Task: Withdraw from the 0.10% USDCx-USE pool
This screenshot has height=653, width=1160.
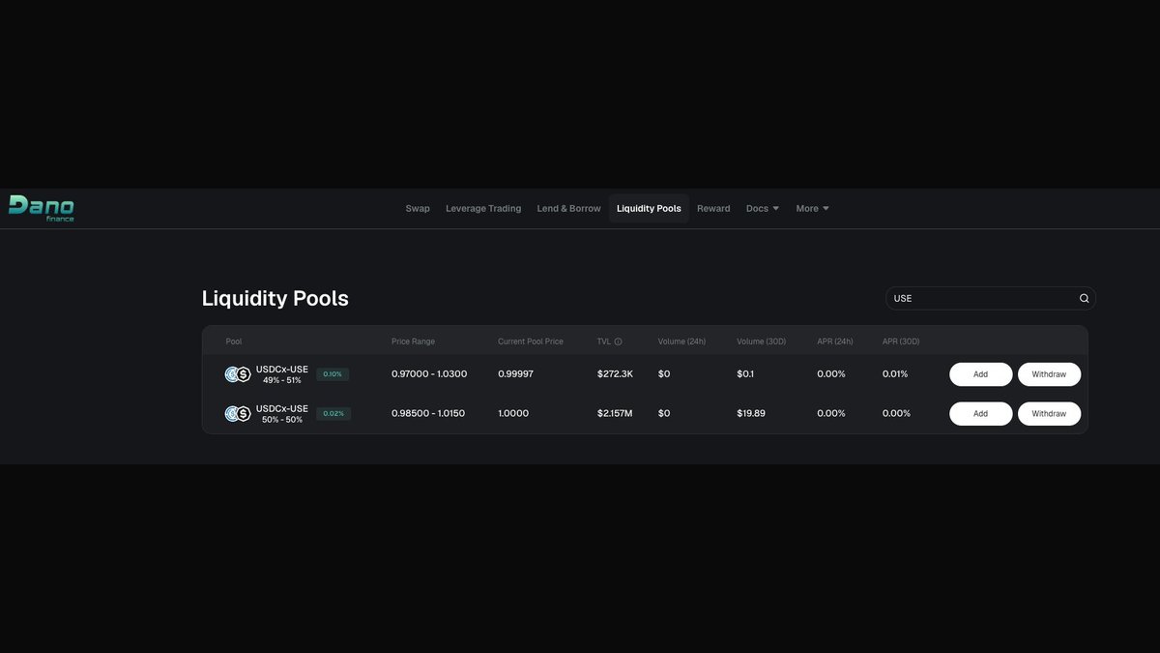Action: point(1049,374)
